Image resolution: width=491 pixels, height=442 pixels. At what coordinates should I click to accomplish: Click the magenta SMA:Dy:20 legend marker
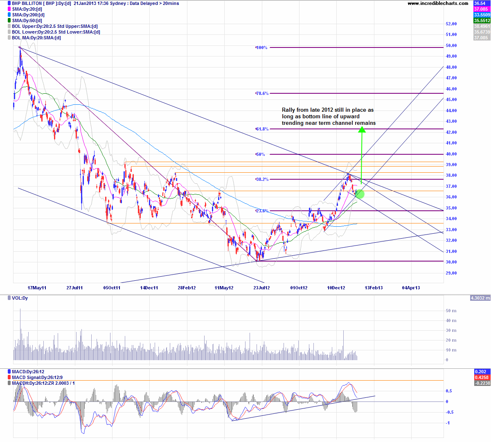coord(9,9)
